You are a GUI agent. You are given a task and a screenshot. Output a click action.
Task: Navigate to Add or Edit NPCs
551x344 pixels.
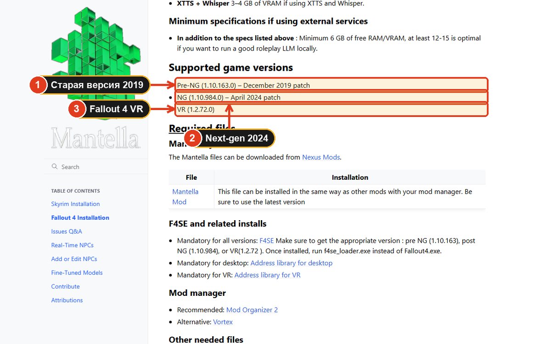74,259
